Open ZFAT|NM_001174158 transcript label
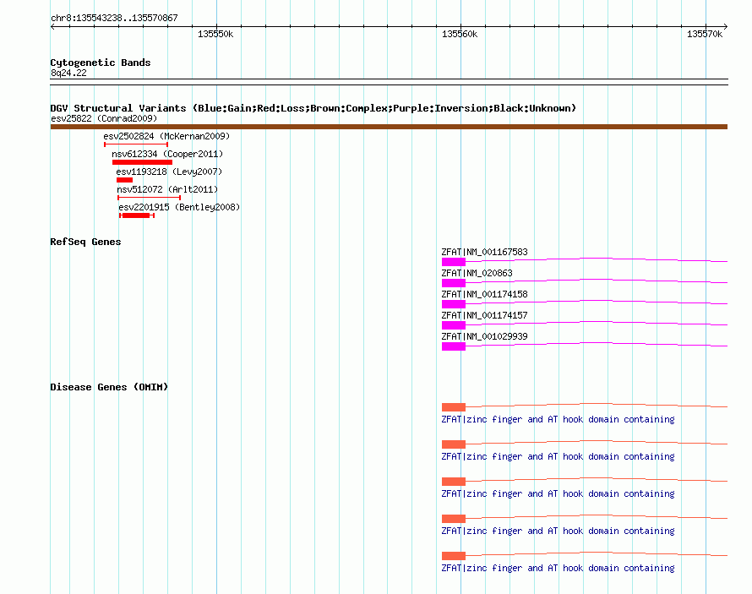 tap(484, 294)
